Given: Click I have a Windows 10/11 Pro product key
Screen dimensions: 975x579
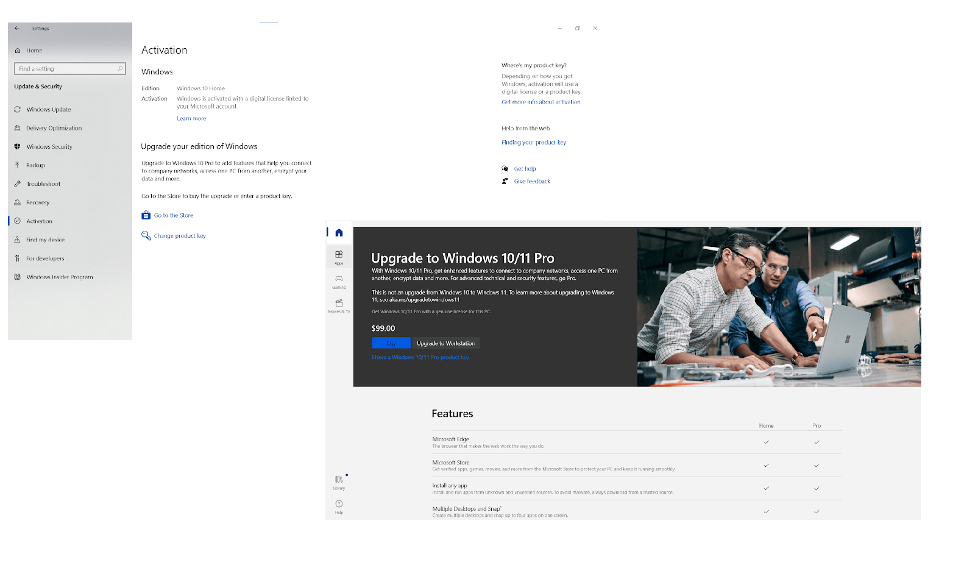Looking at the screenshot, I should point(420,357).
